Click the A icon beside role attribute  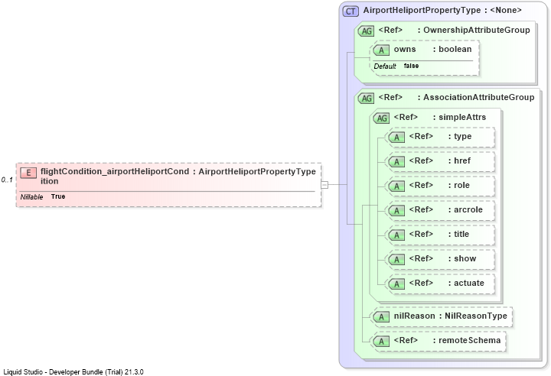click(396, 186)
